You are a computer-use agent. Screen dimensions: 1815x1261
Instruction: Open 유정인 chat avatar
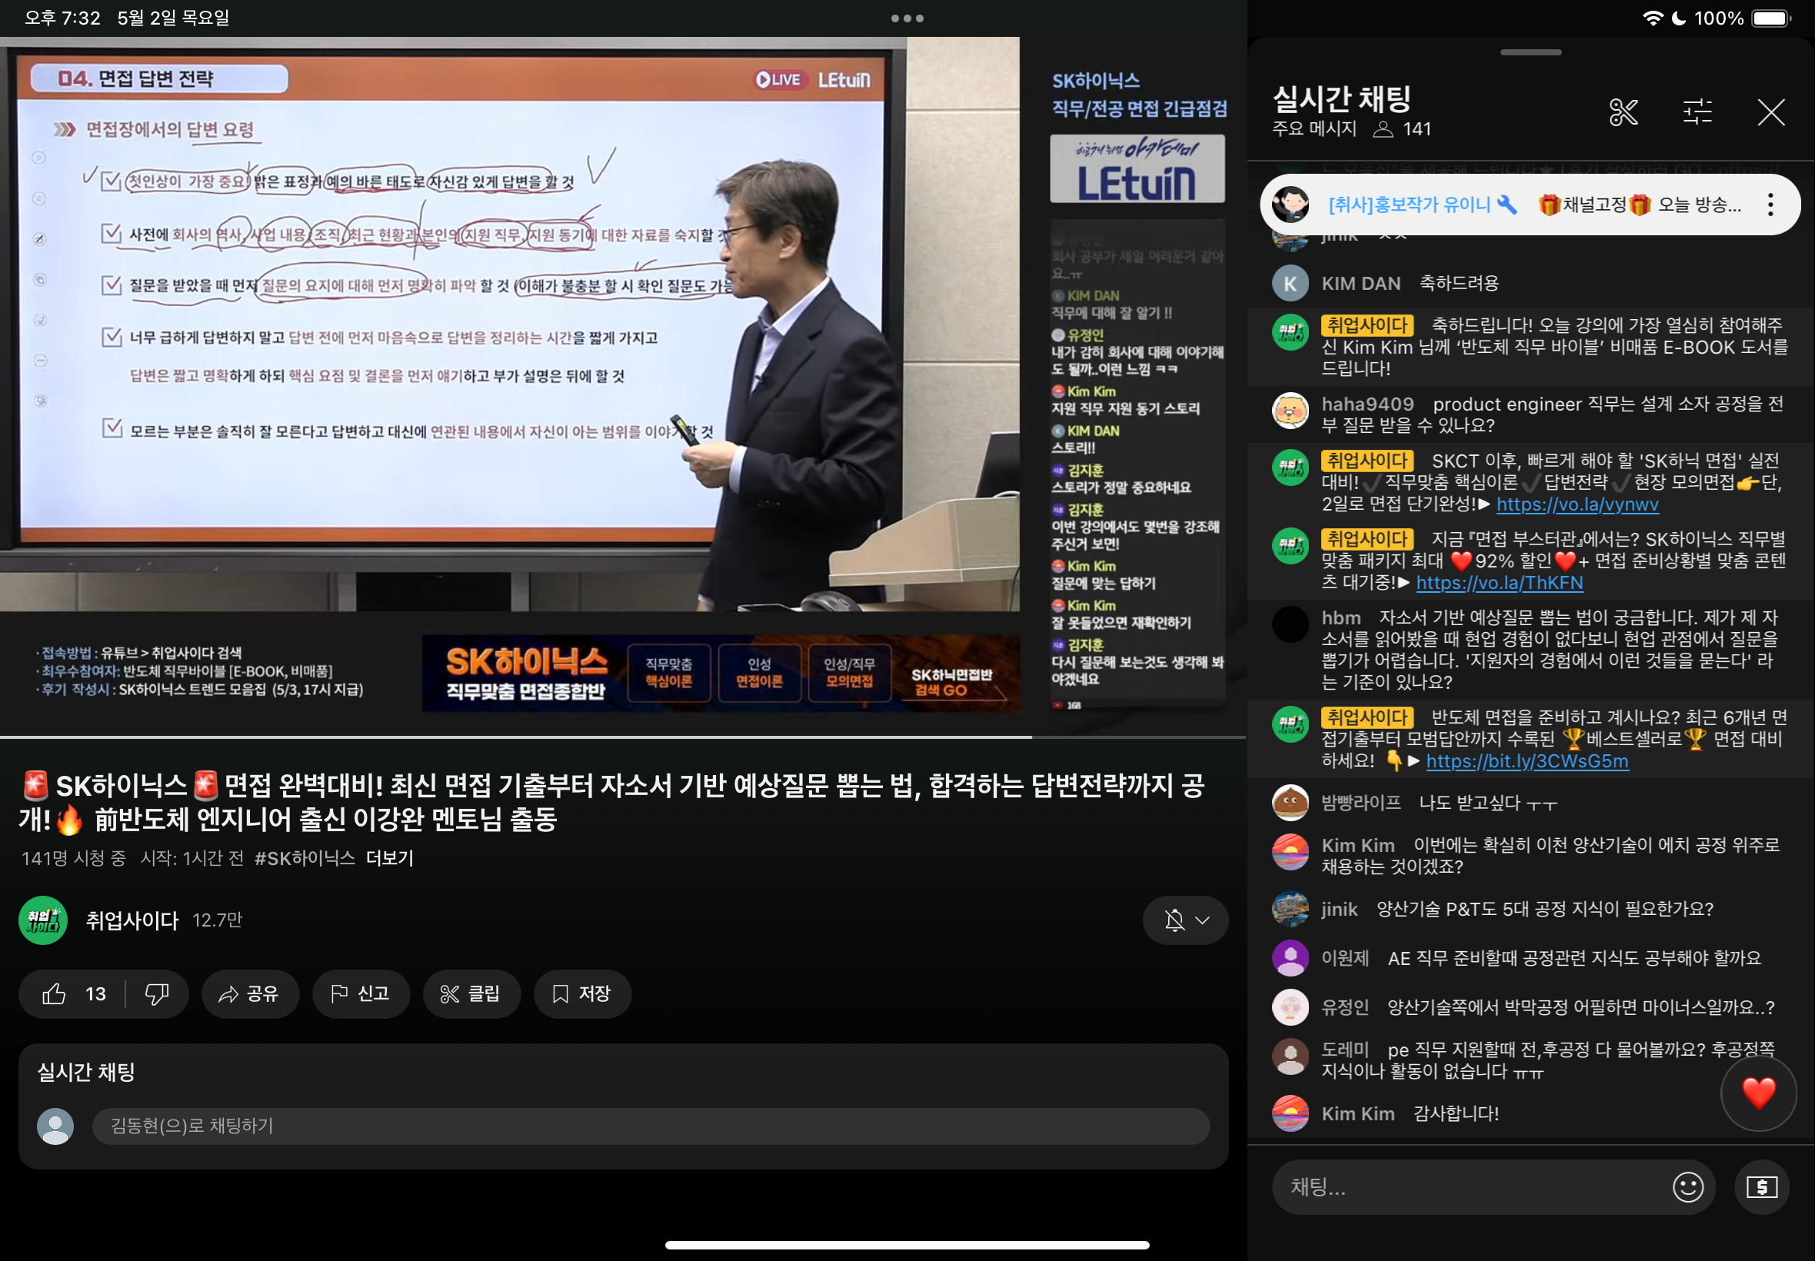(x=1290, y=1007)
